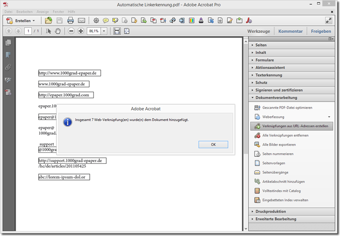Open page thumbnails panel in left sidebar
The image size is (340, 236).
[x=8, y=42]
